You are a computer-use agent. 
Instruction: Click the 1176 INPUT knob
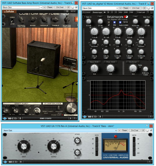pyautogui.click(x=24, y=146)
